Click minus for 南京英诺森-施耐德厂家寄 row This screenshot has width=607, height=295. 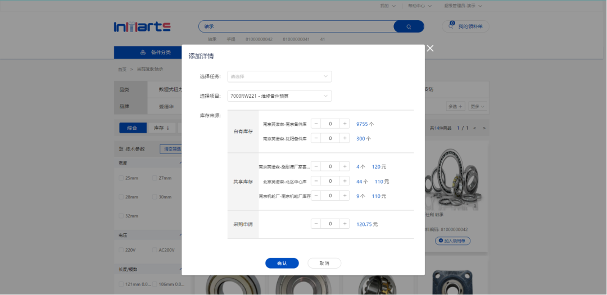click(316, 166)
